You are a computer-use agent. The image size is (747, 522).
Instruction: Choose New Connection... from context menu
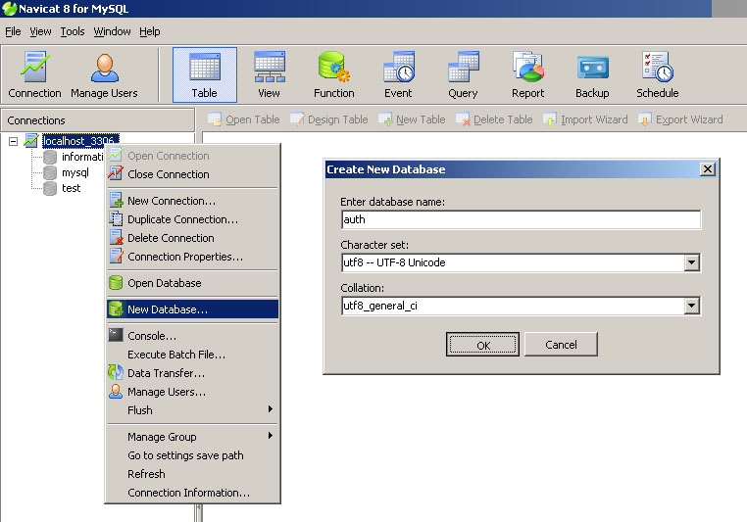(193, 201)
